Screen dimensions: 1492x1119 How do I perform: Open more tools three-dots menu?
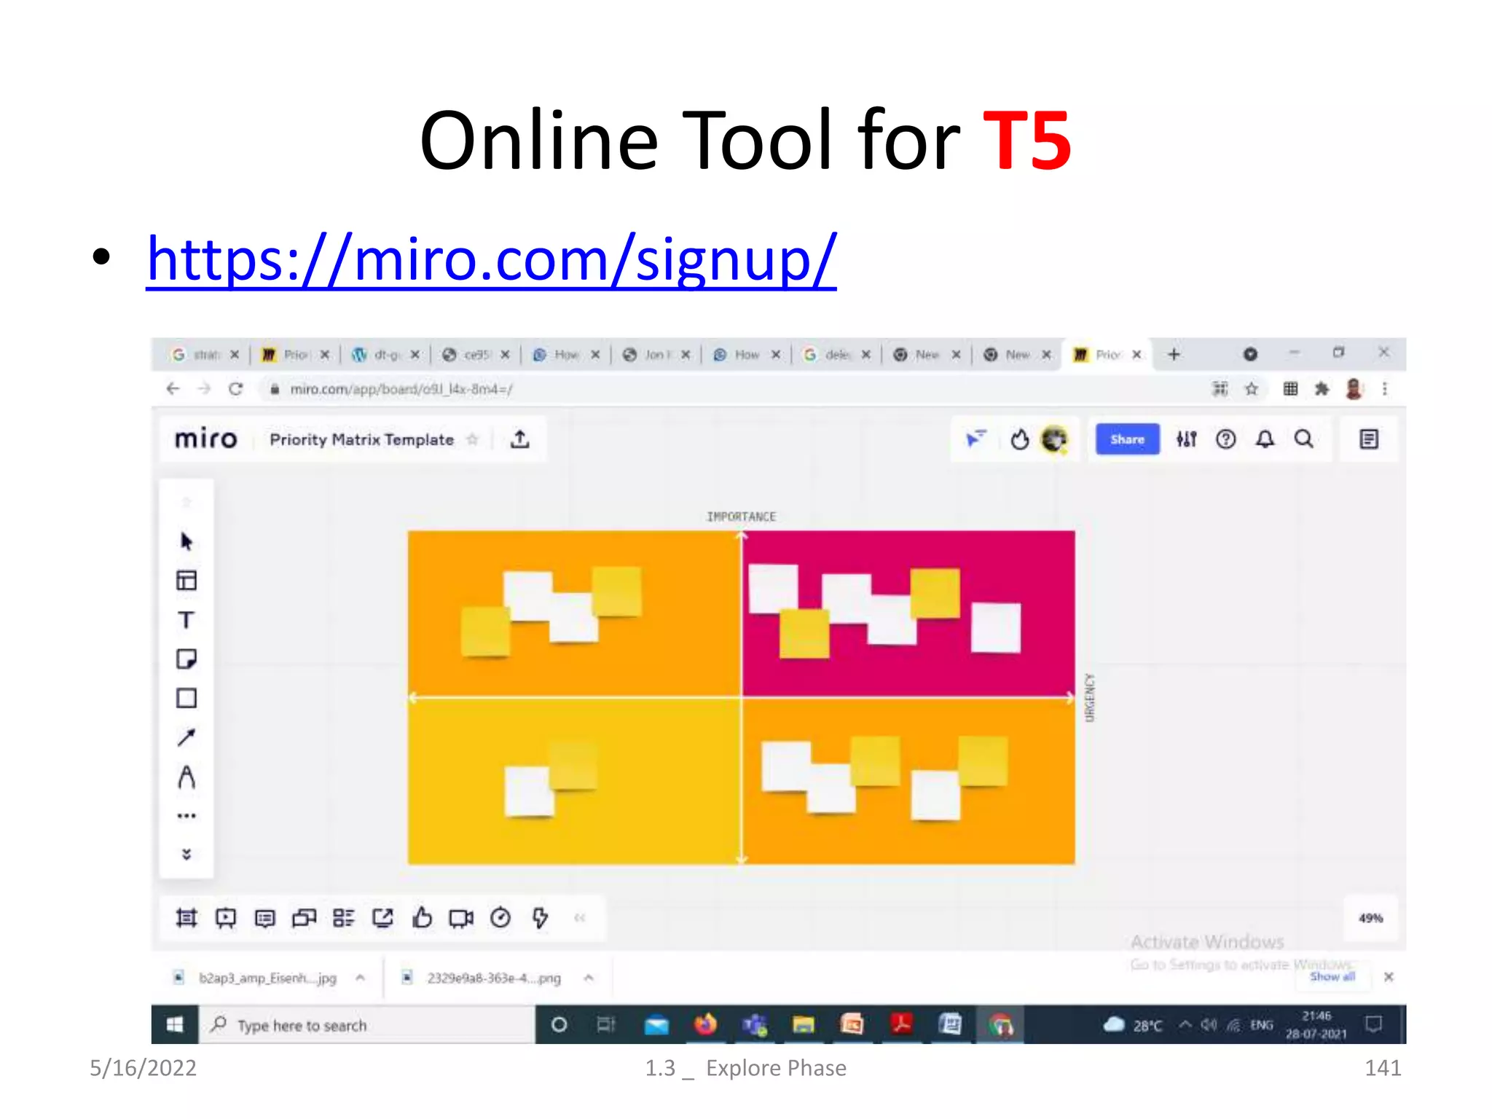coord(186,816)
